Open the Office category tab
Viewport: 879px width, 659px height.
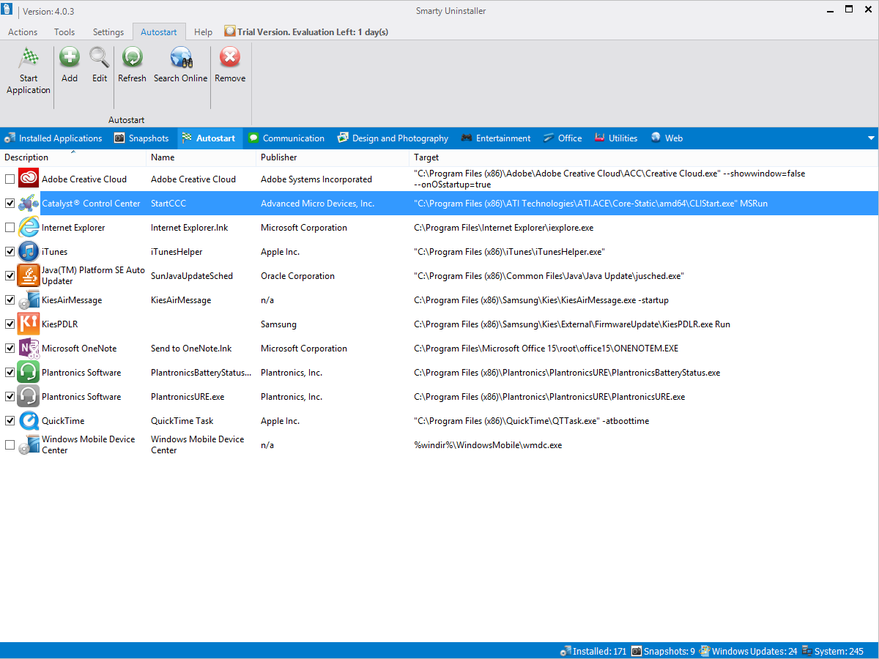563,138
